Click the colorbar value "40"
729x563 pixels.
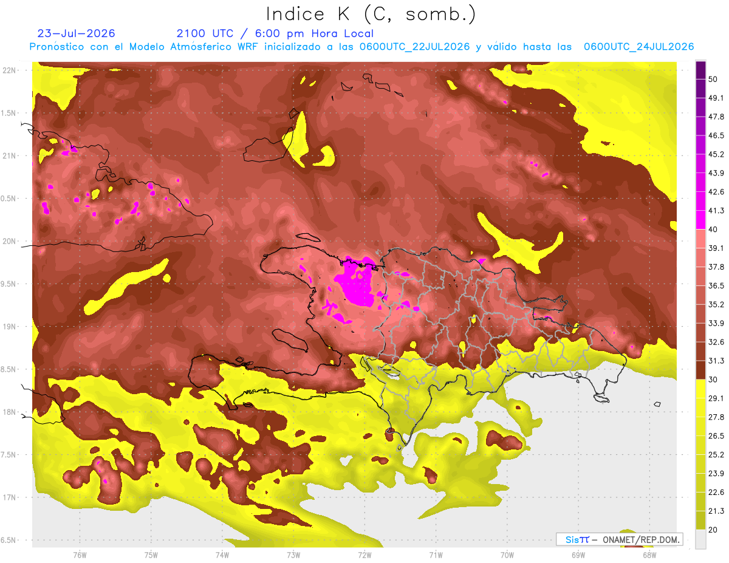pos(714,229)
